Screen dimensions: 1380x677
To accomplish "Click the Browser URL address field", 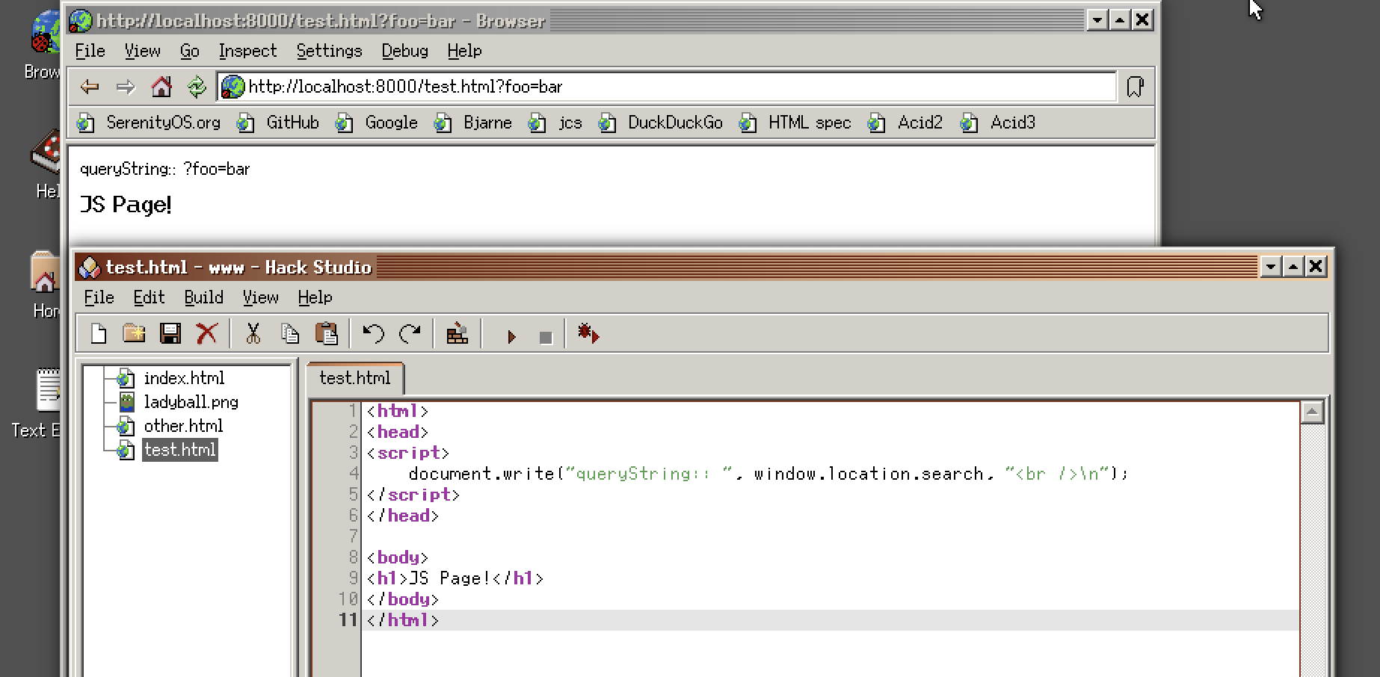I will (667, 87).
